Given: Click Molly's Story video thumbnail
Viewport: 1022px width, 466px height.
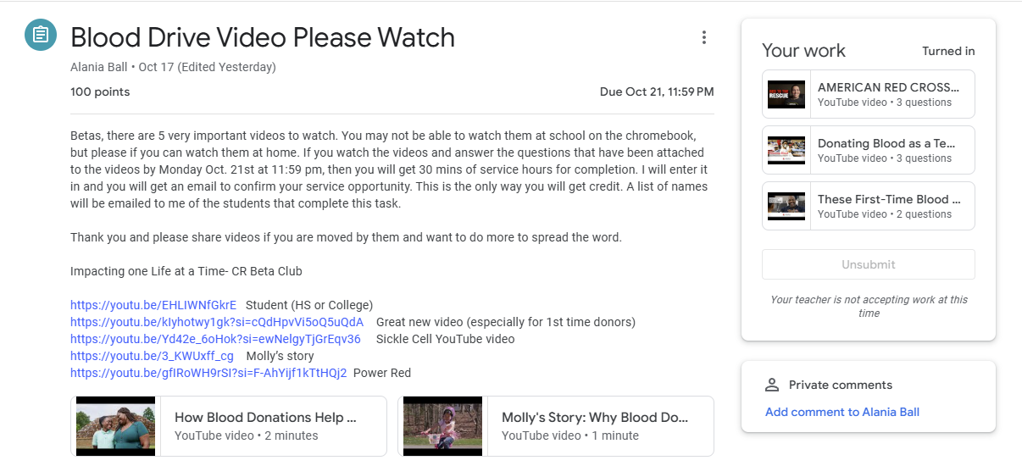Looking at the screenshot, I should [442, 426].
